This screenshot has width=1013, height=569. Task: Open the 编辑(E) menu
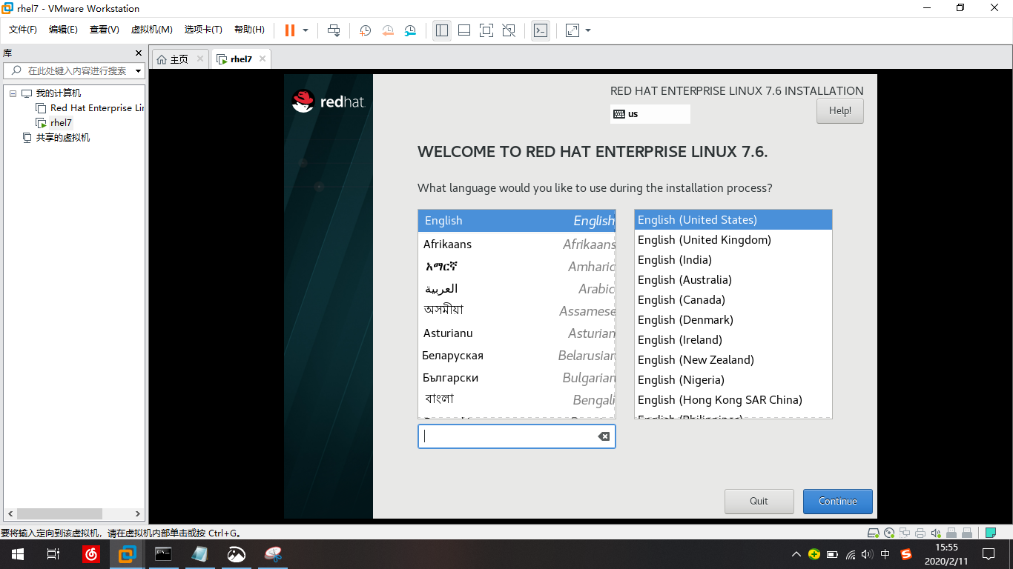[63, 30]
